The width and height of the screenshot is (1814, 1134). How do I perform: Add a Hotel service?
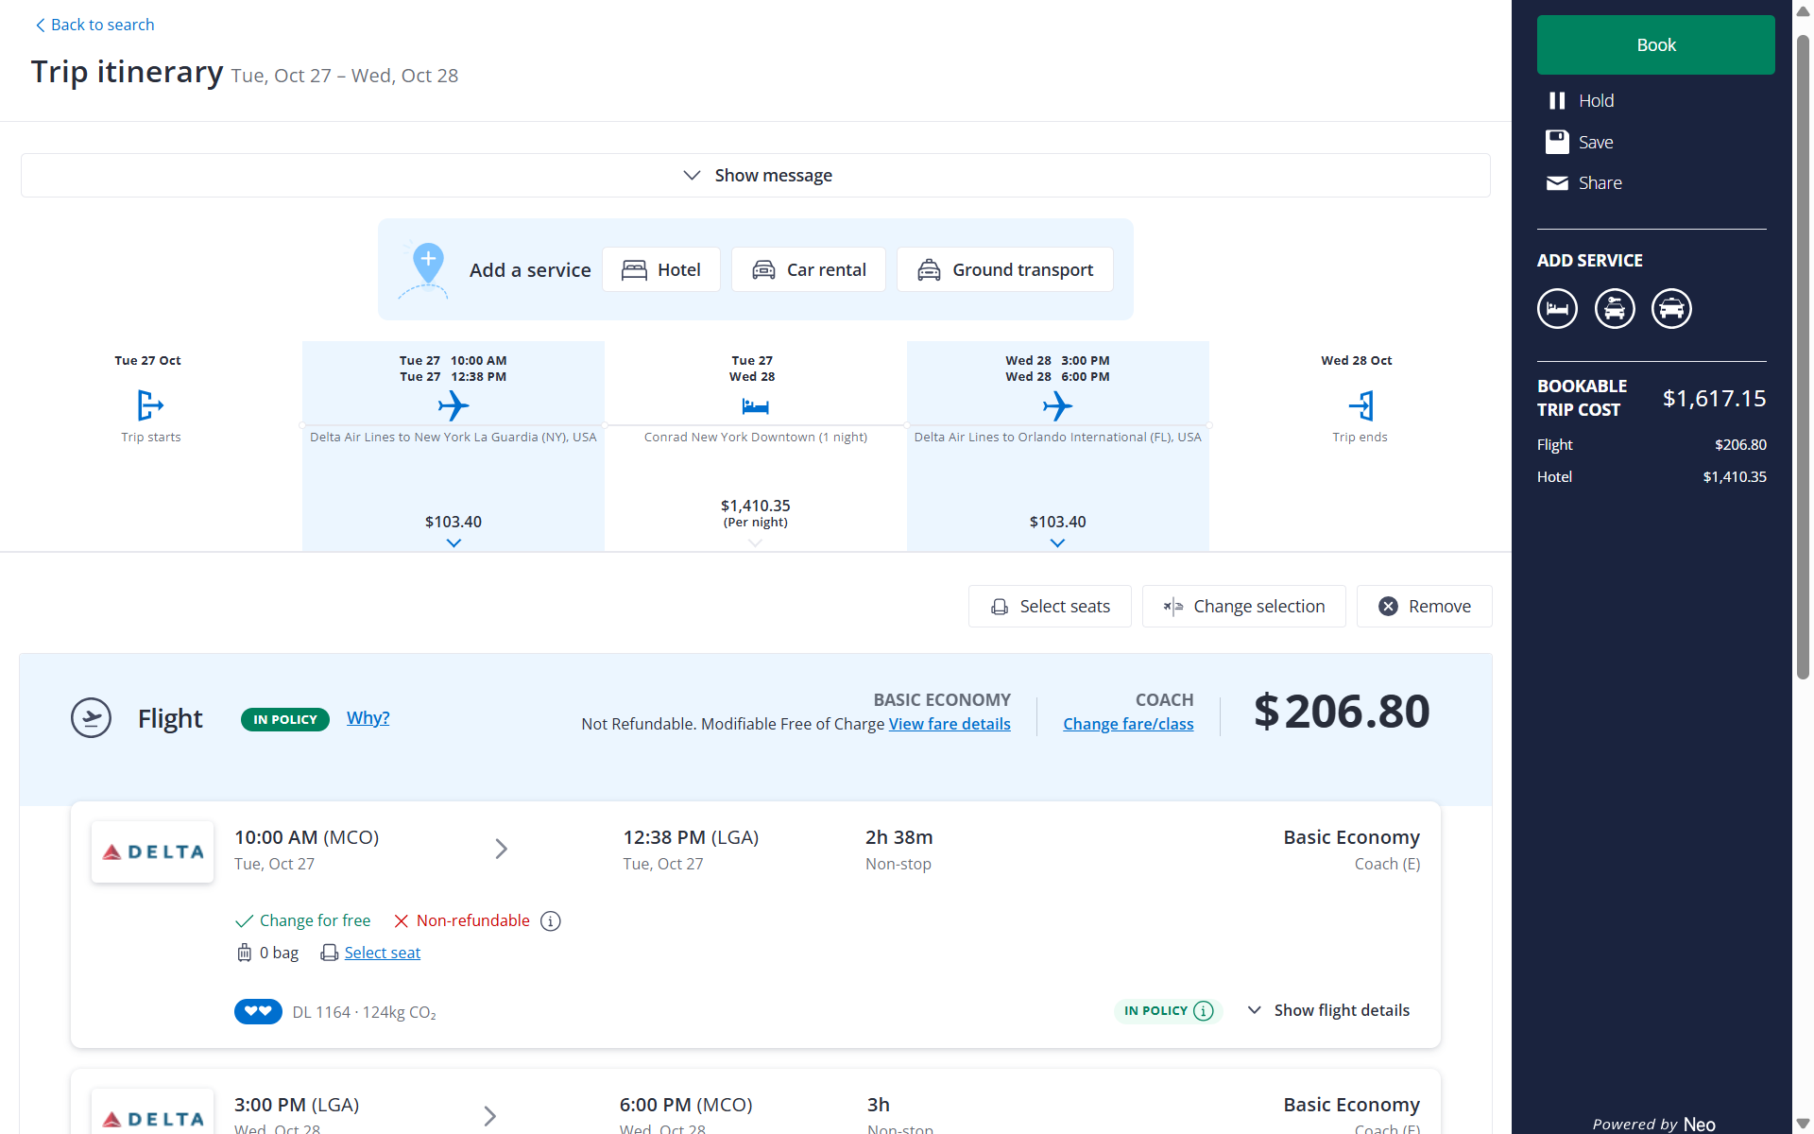[661, 270]
